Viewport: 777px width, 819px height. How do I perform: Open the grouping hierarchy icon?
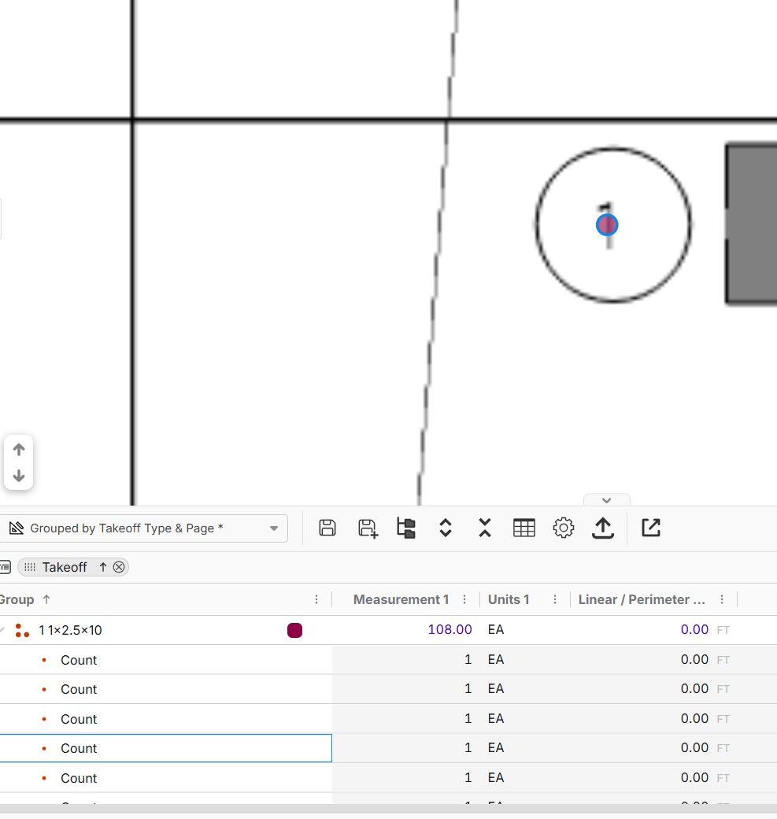(x=406, y=528)
